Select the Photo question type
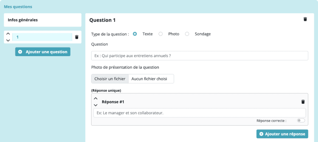This screenshot has width=318, height=142. (161, 34)
